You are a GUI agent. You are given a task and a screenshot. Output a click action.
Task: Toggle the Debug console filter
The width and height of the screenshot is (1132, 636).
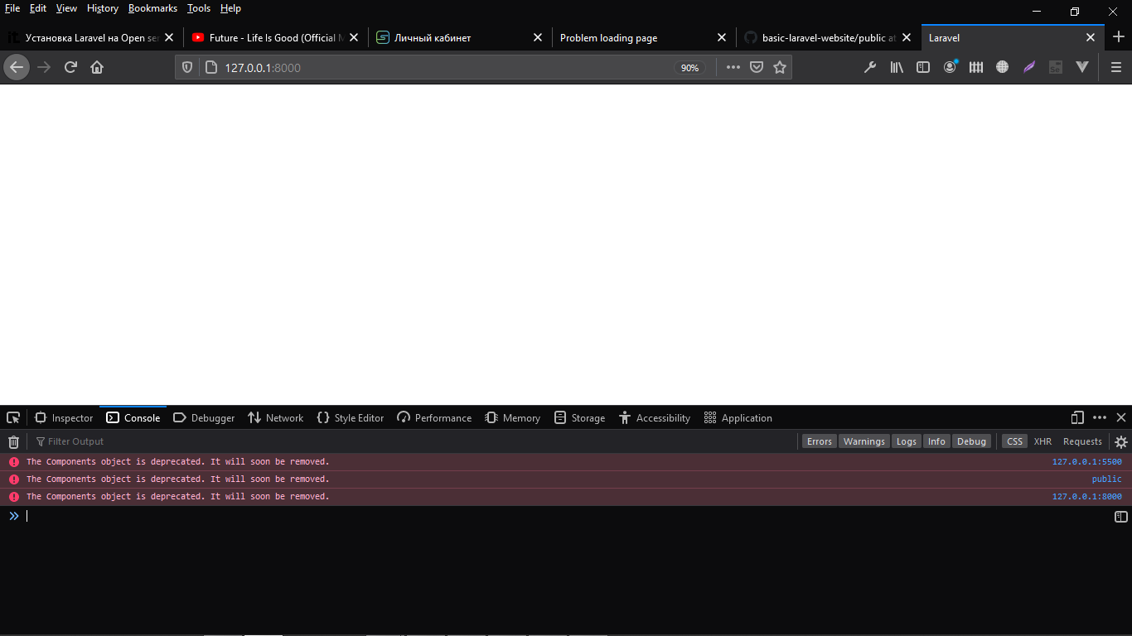(x=972, y=441)
